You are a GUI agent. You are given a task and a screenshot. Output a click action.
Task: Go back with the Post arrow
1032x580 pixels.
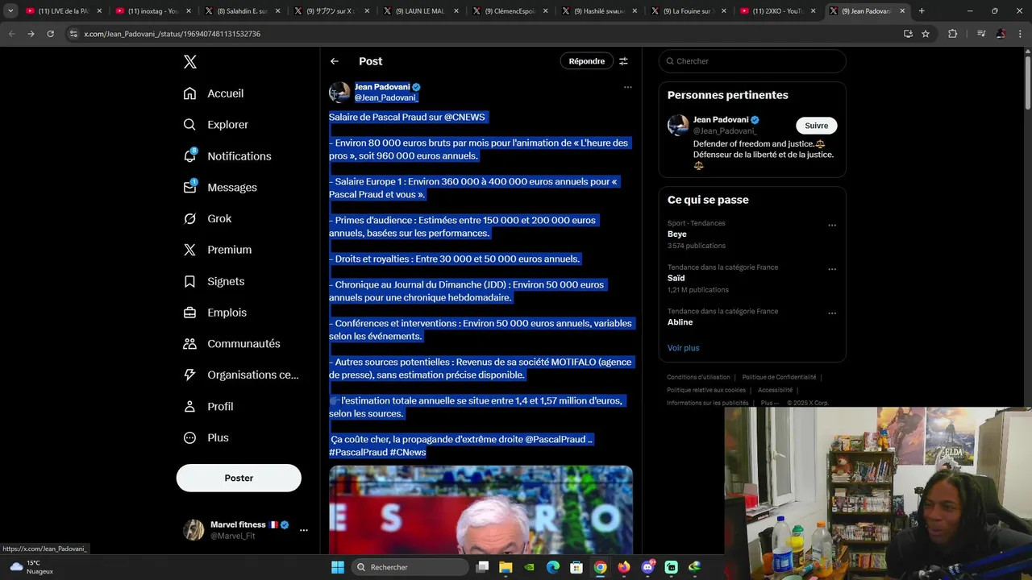[x=335, y=61]
